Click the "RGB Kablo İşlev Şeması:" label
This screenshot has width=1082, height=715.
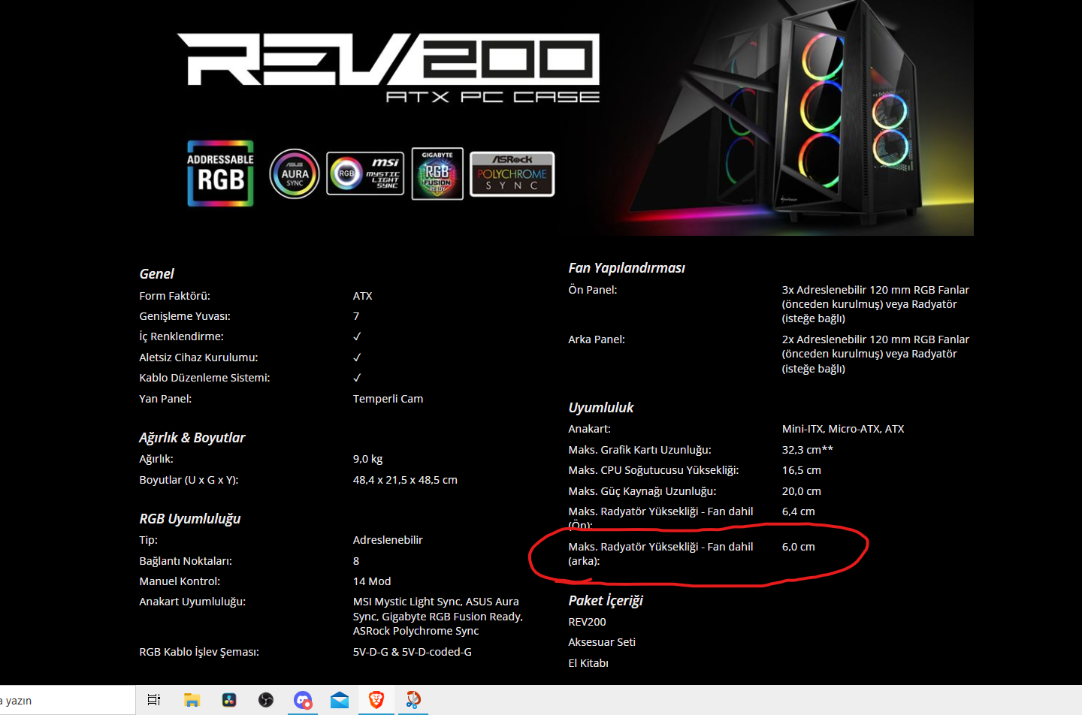pos(199,652)
